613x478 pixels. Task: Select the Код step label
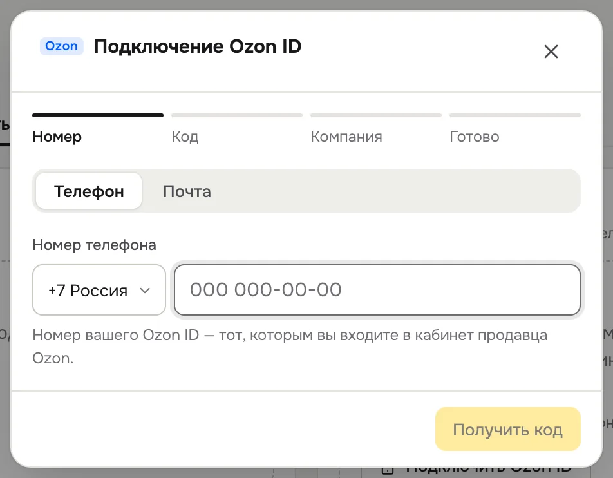(185, 137)
